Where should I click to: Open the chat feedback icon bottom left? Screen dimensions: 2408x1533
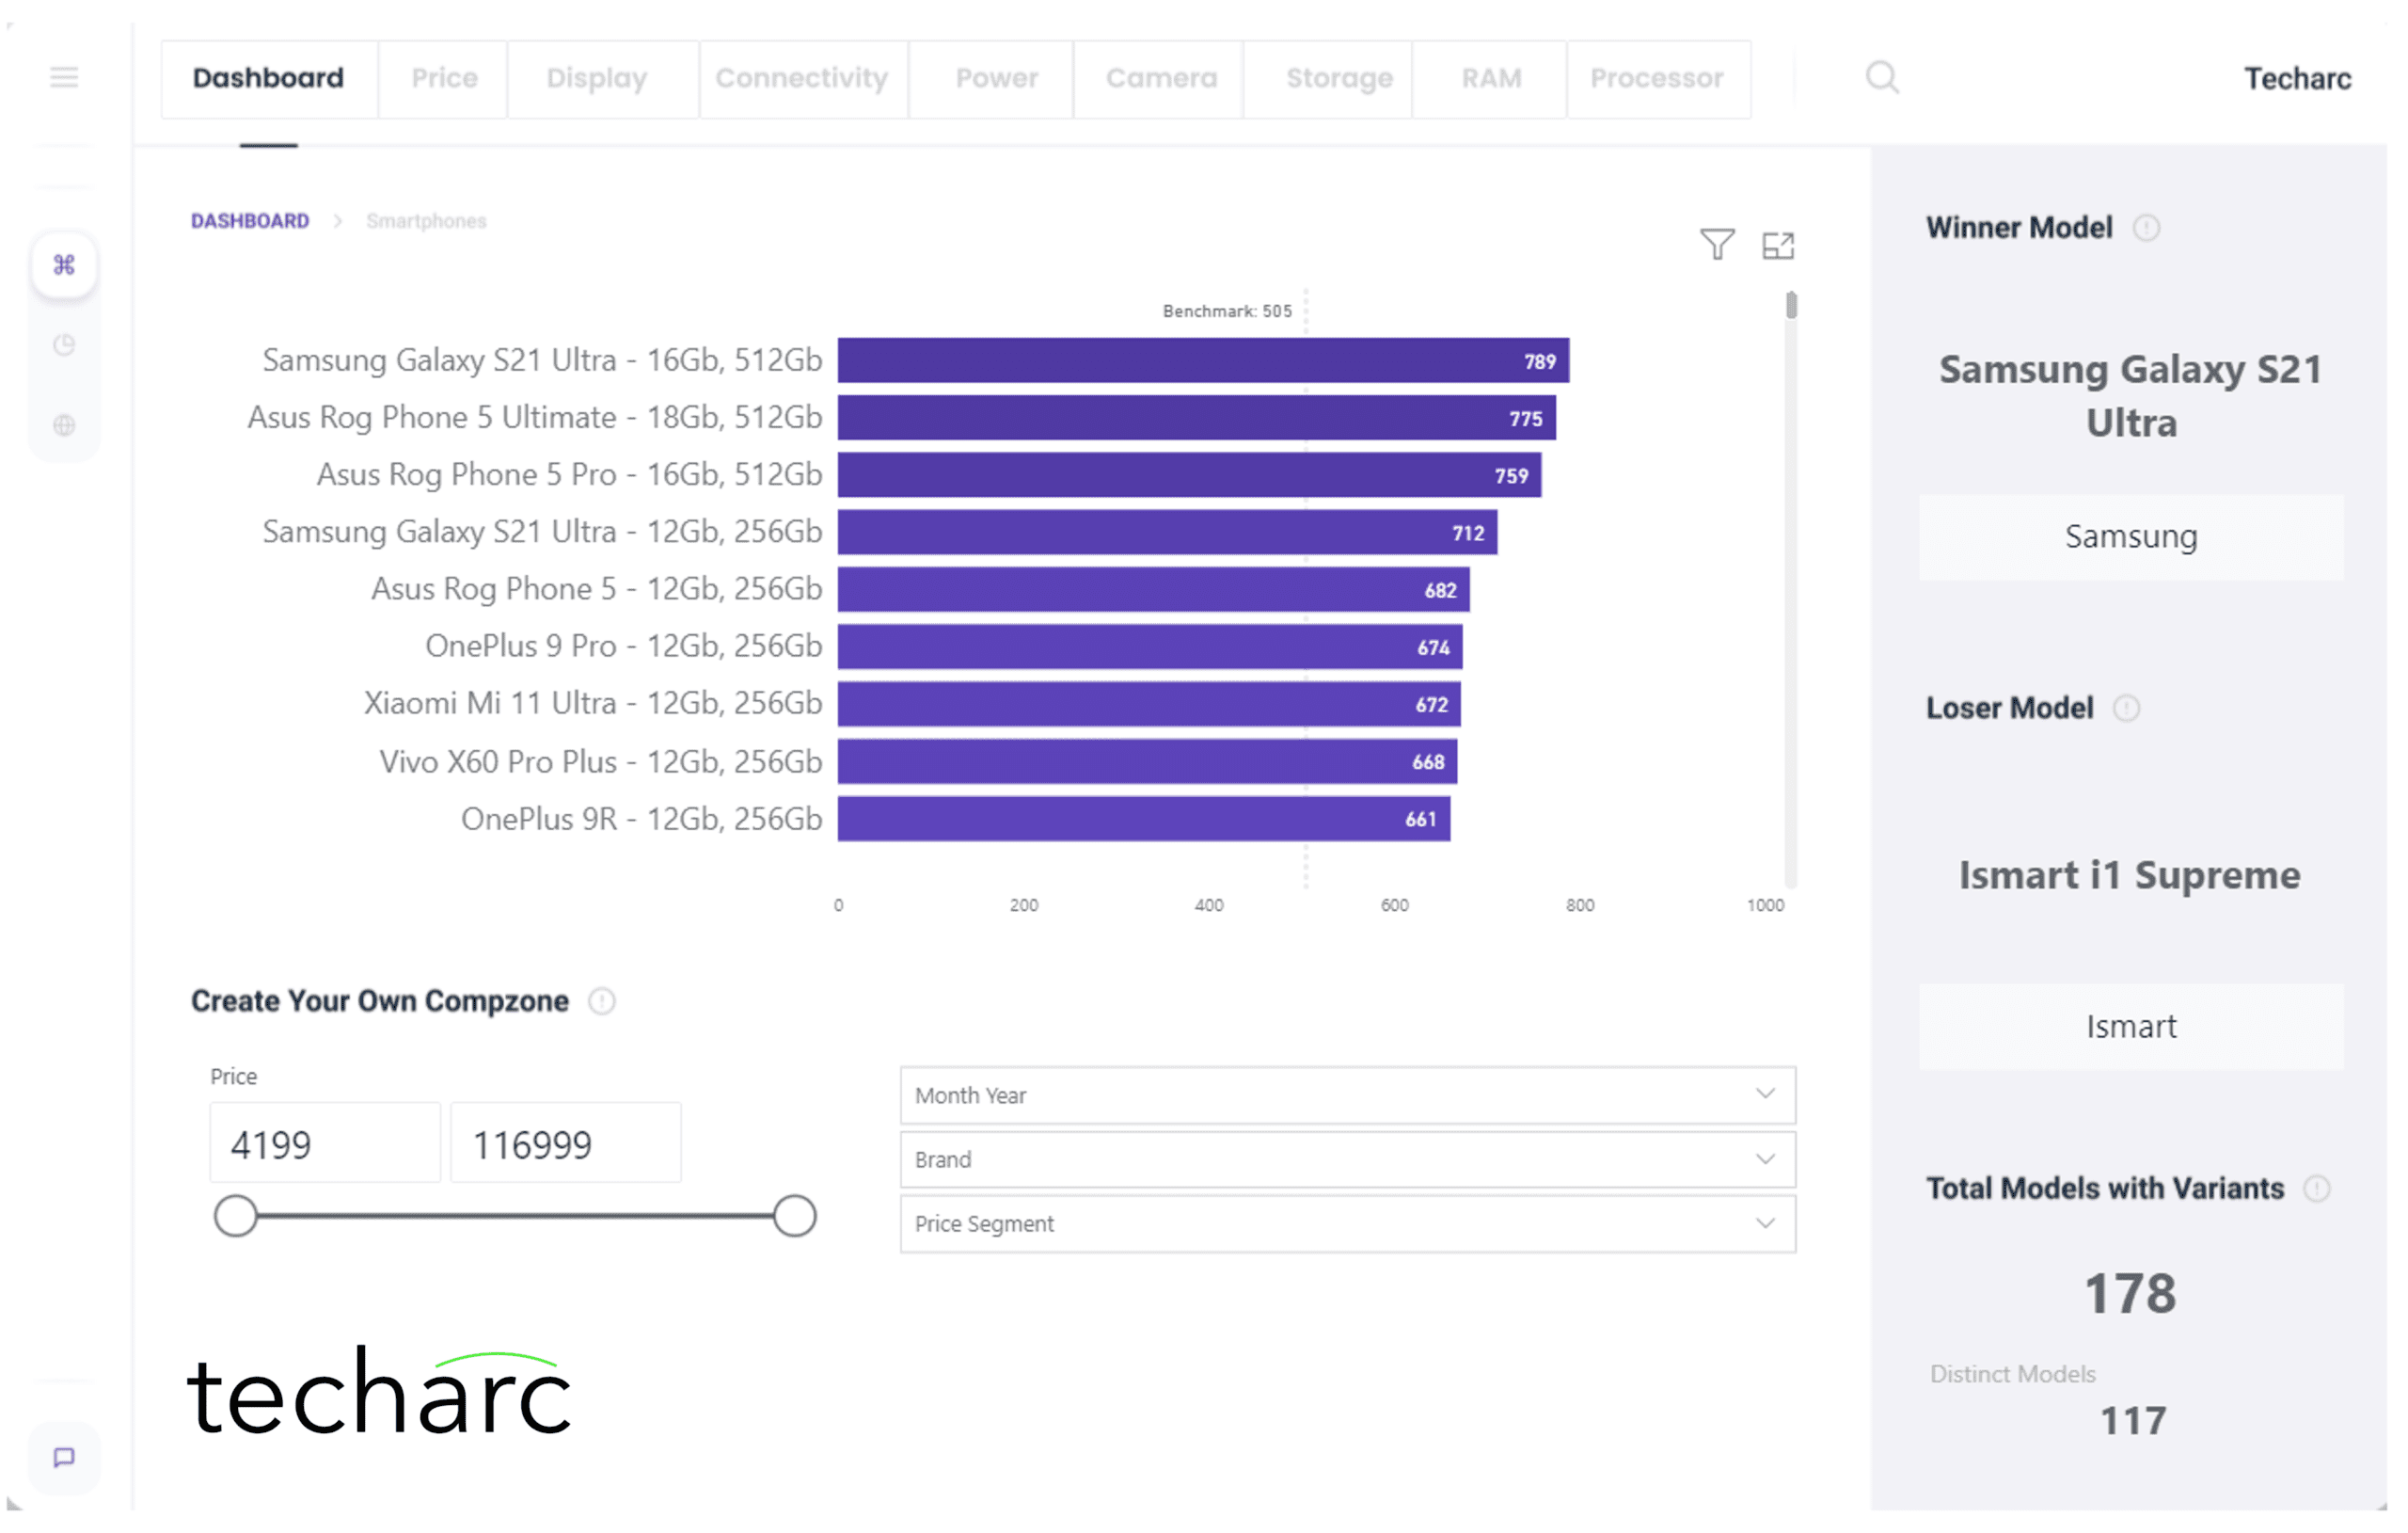click(64, 1458)
